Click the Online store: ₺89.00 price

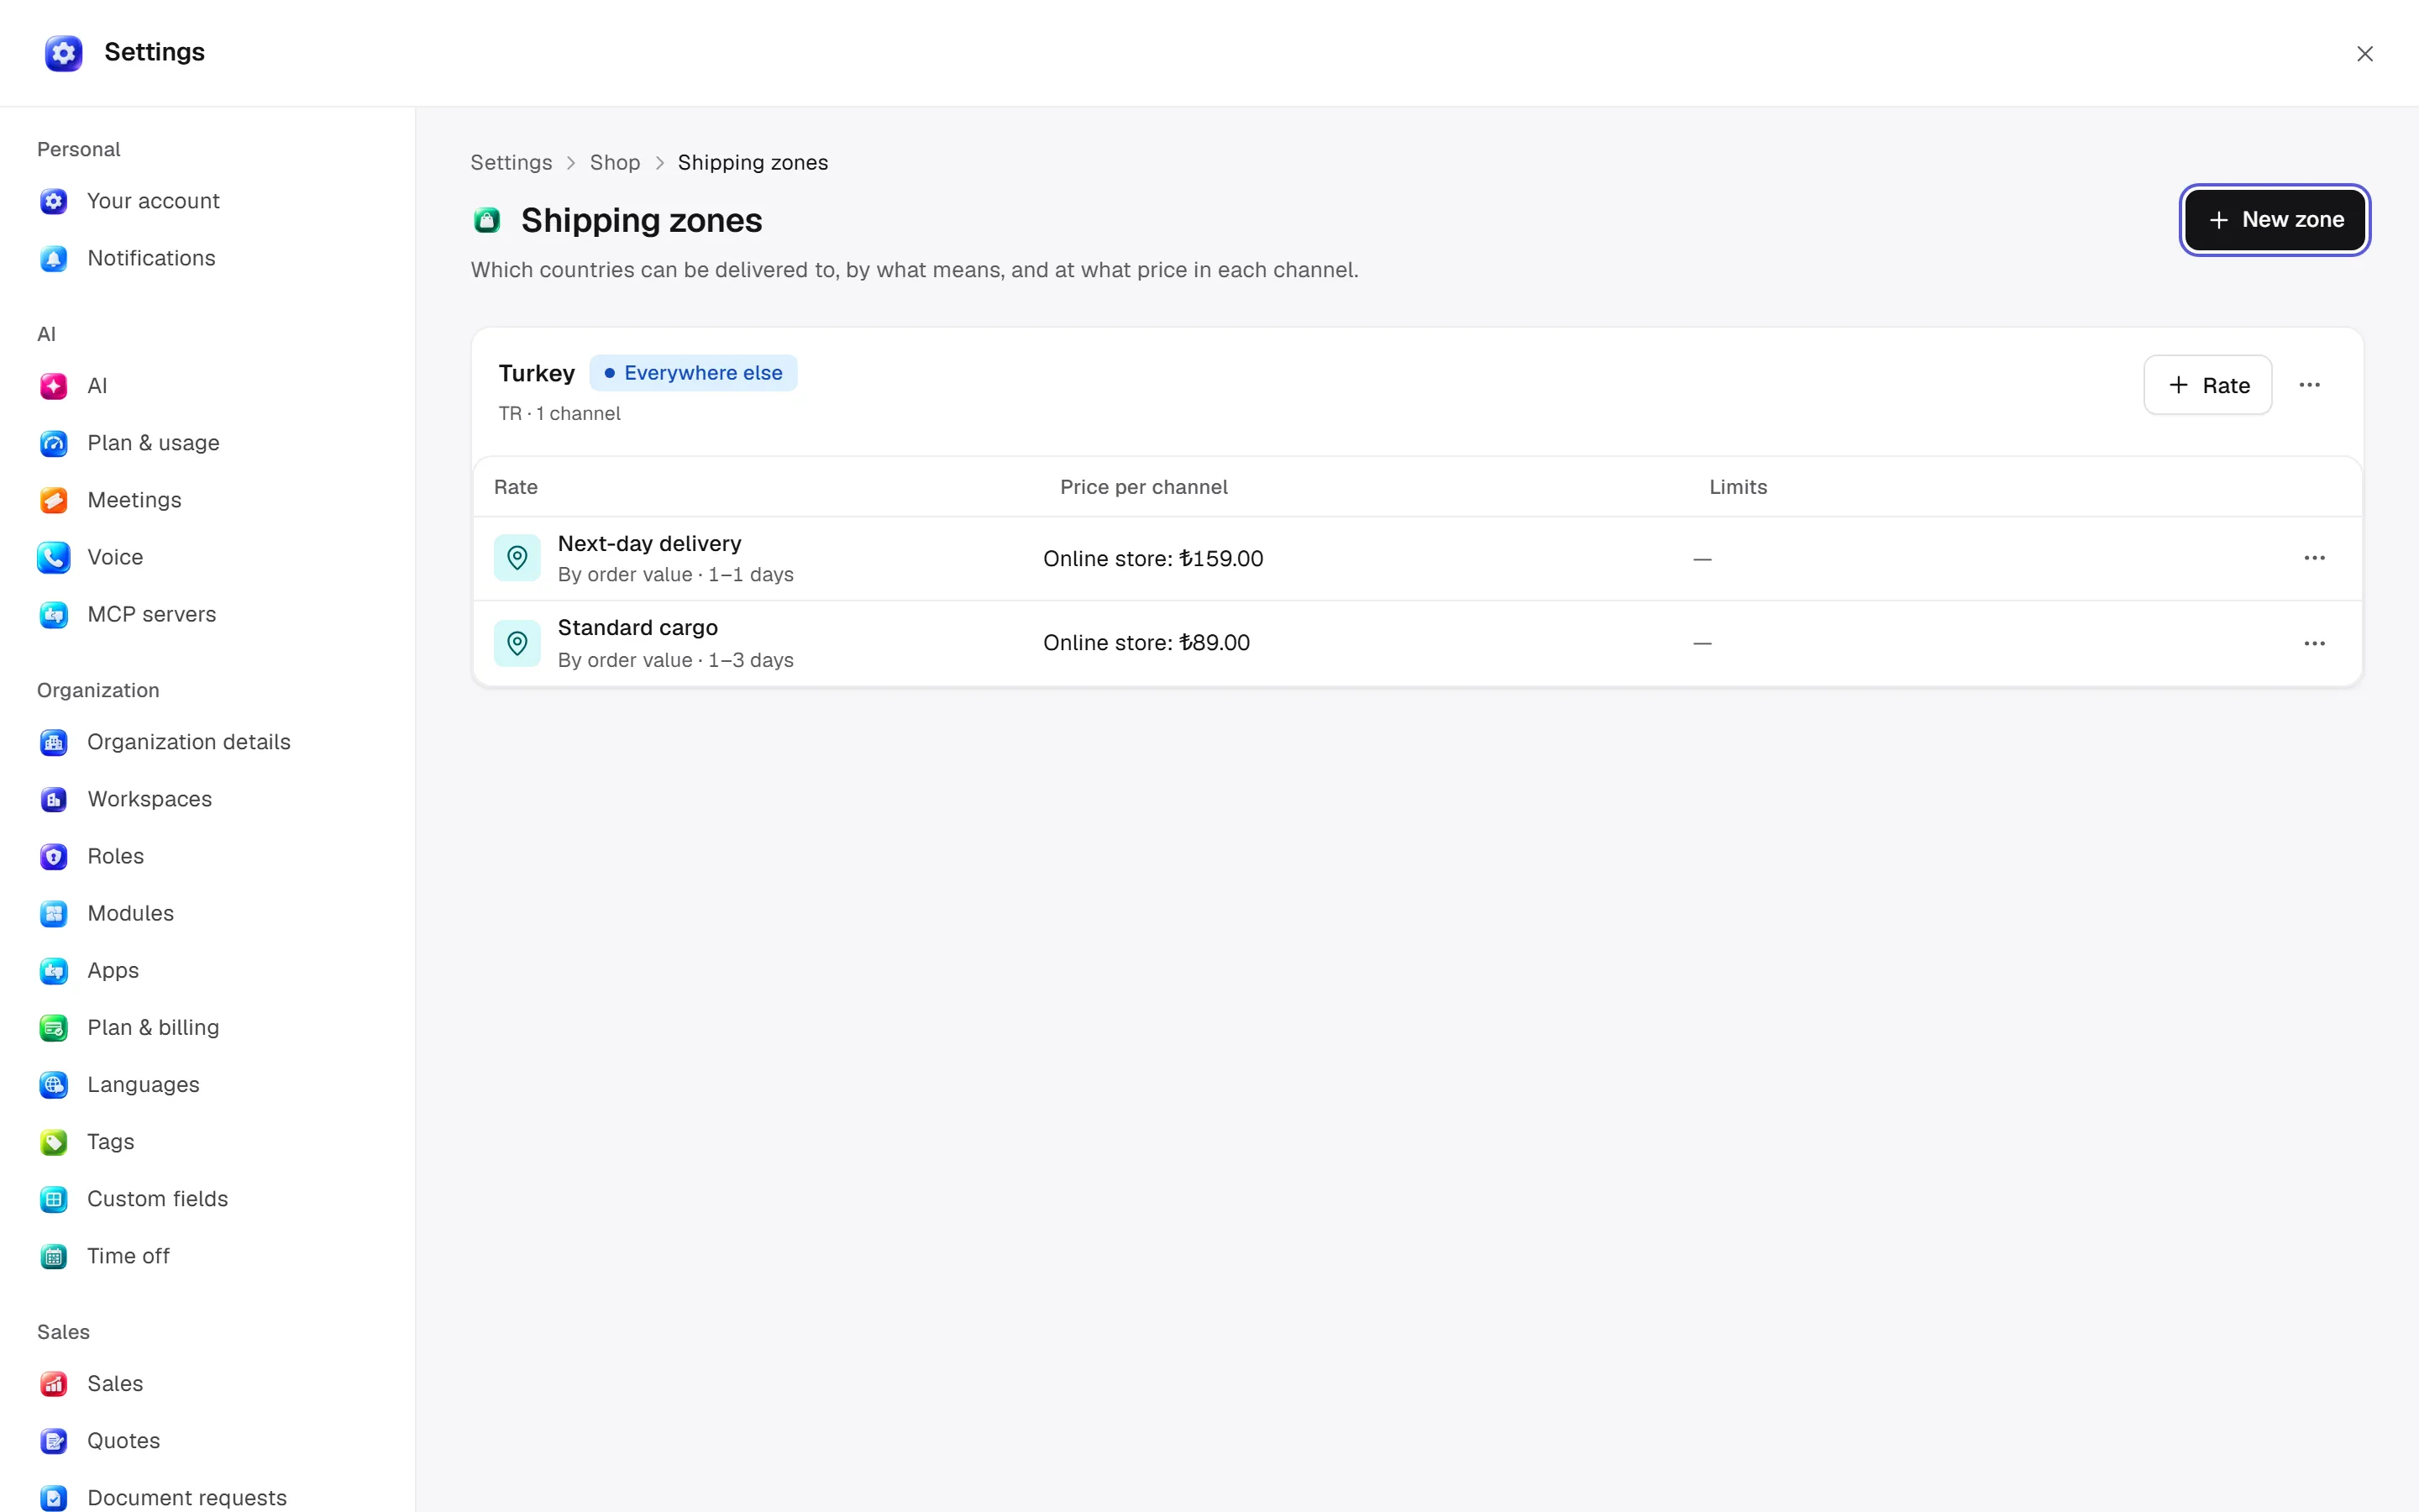1147,642
